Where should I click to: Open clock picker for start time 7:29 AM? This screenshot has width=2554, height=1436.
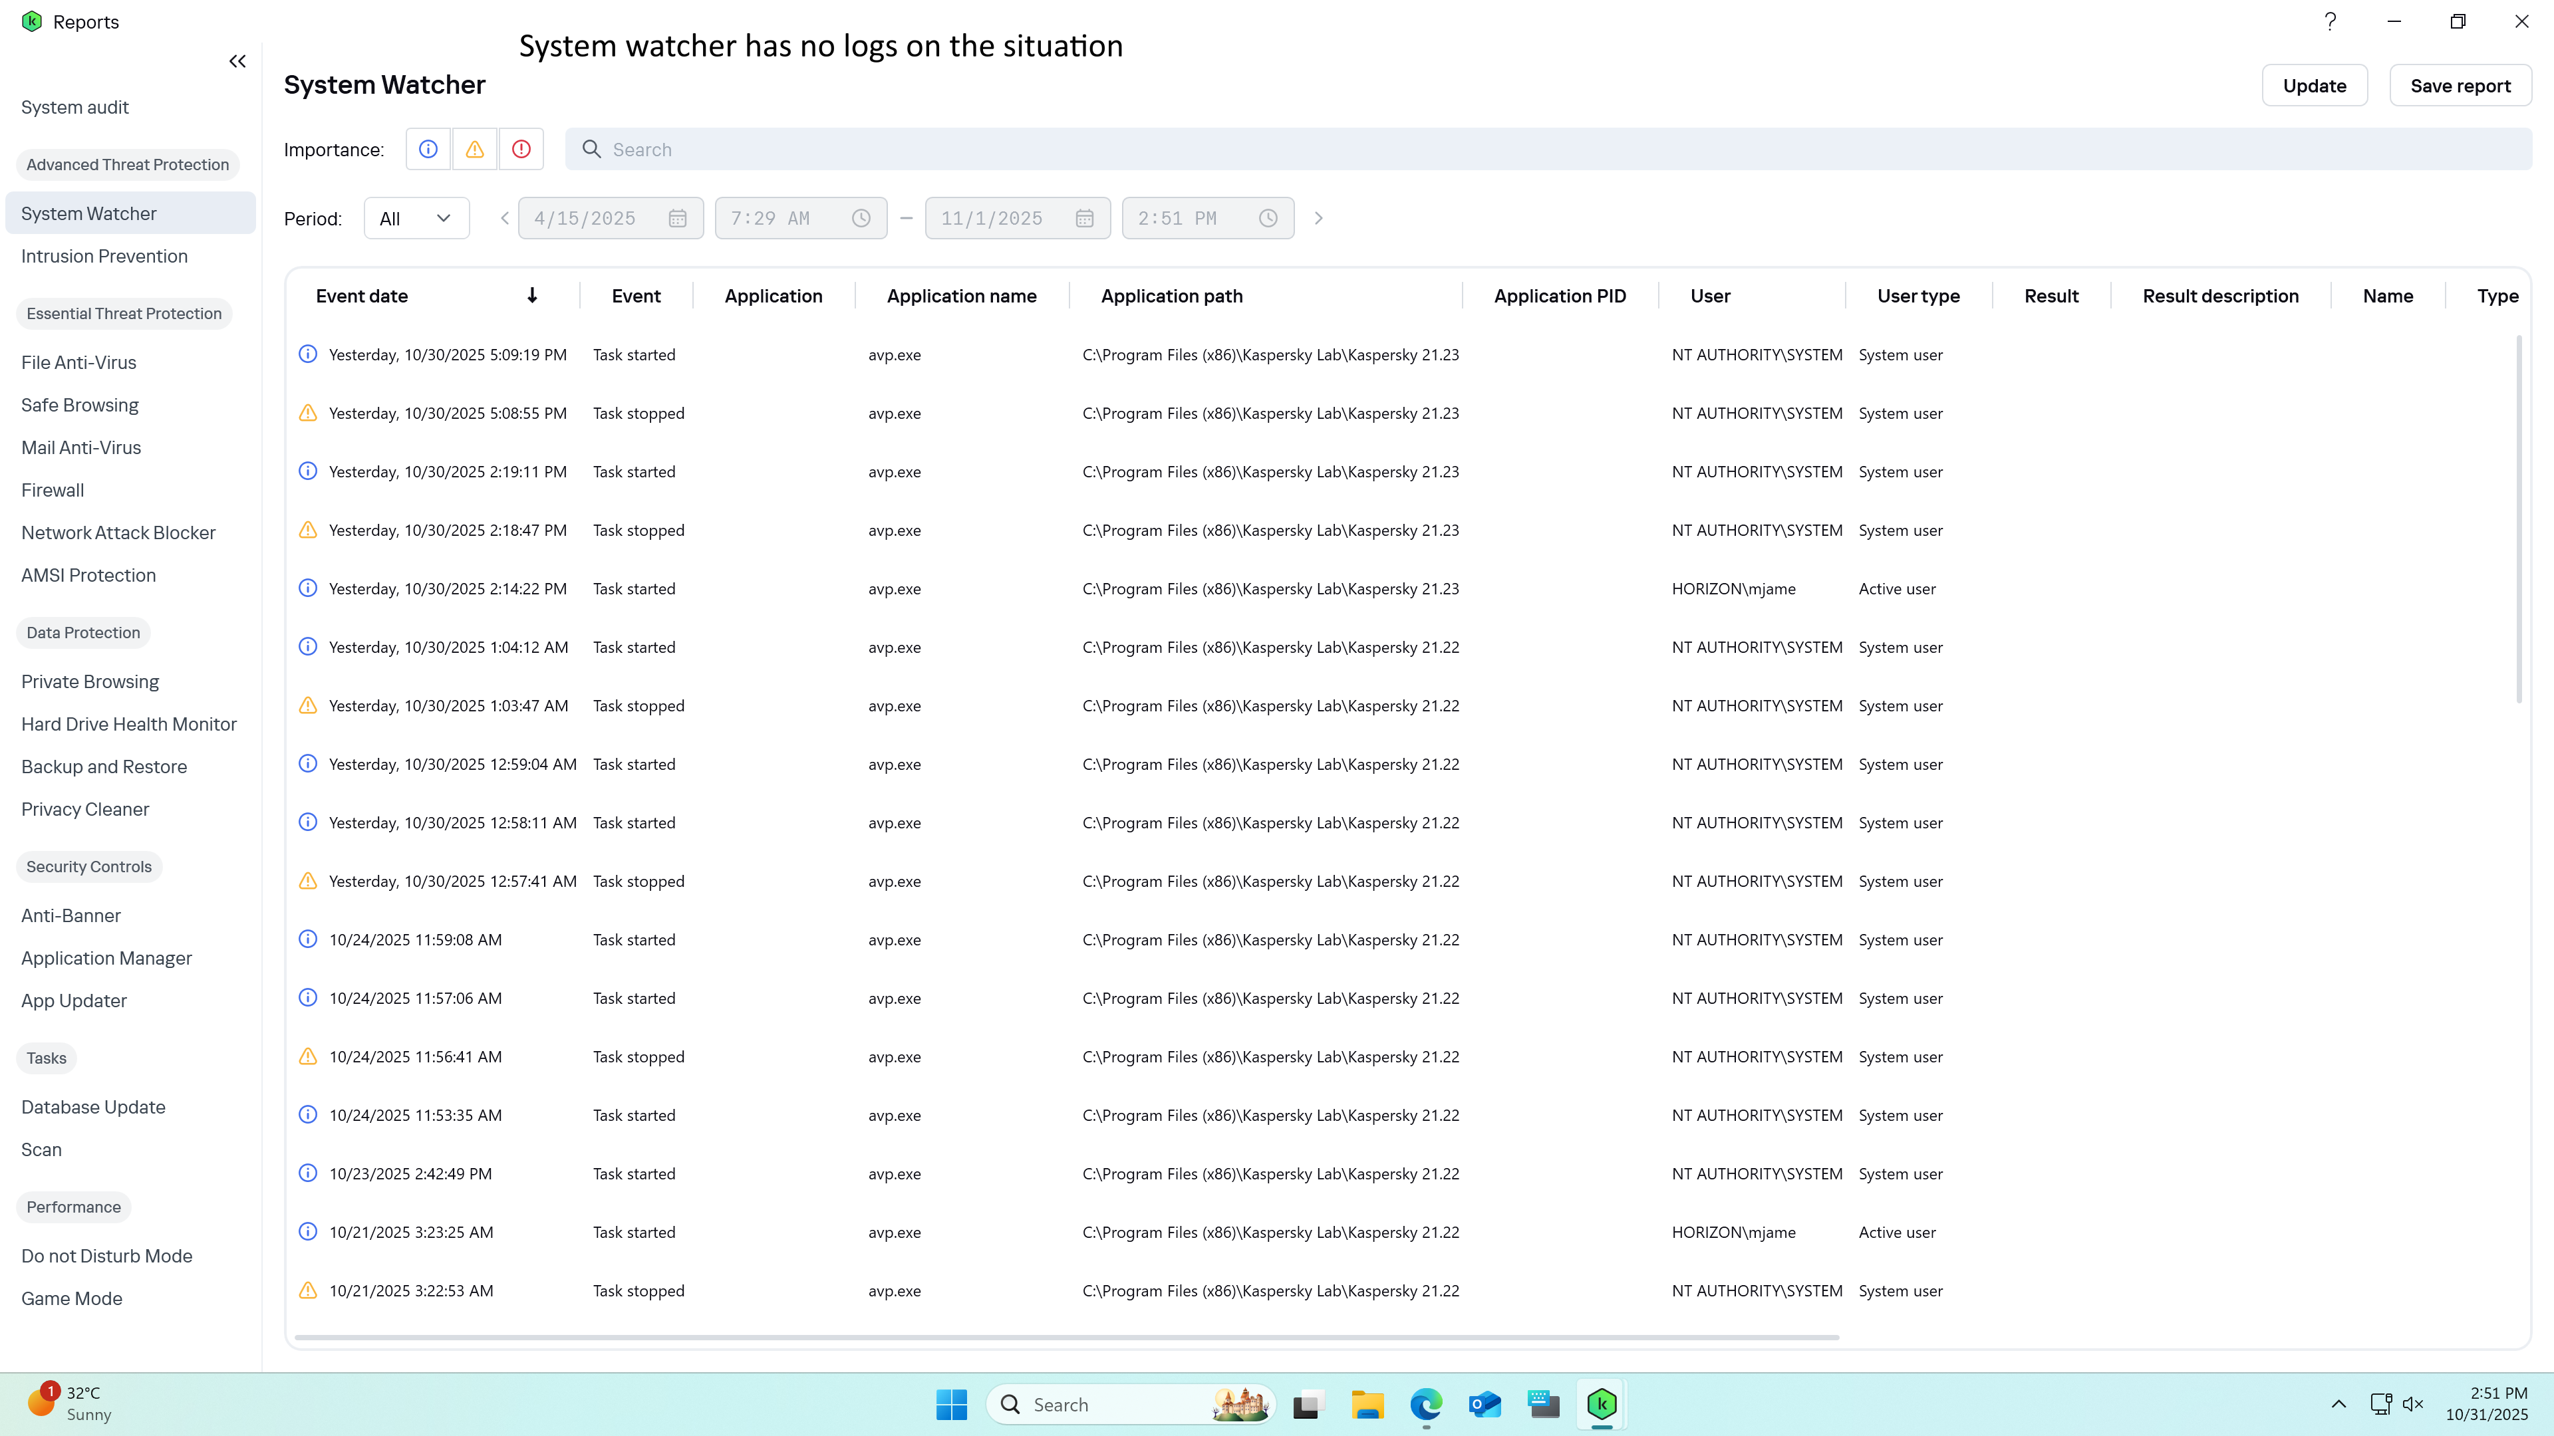coord(861,218)
